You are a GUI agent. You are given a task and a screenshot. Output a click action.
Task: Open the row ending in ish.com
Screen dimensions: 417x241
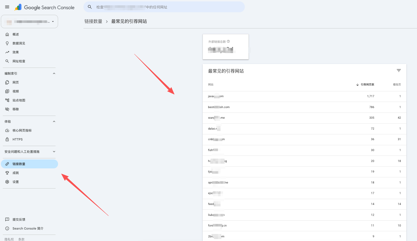(x=305, y=107)
